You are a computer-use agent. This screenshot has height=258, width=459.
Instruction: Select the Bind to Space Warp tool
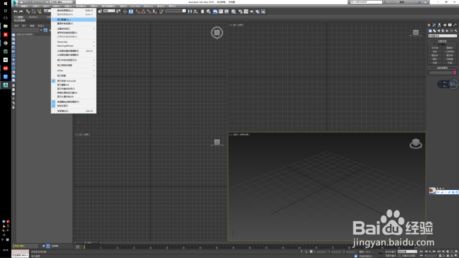point(39,11)
